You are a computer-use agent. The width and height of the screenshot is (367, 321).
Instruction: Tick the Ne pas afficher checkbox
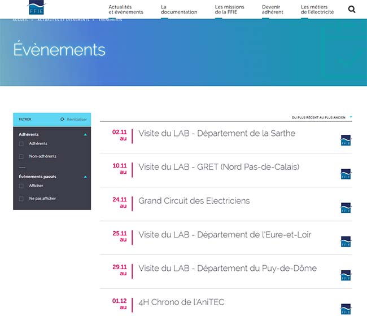(x=21, y=199)
